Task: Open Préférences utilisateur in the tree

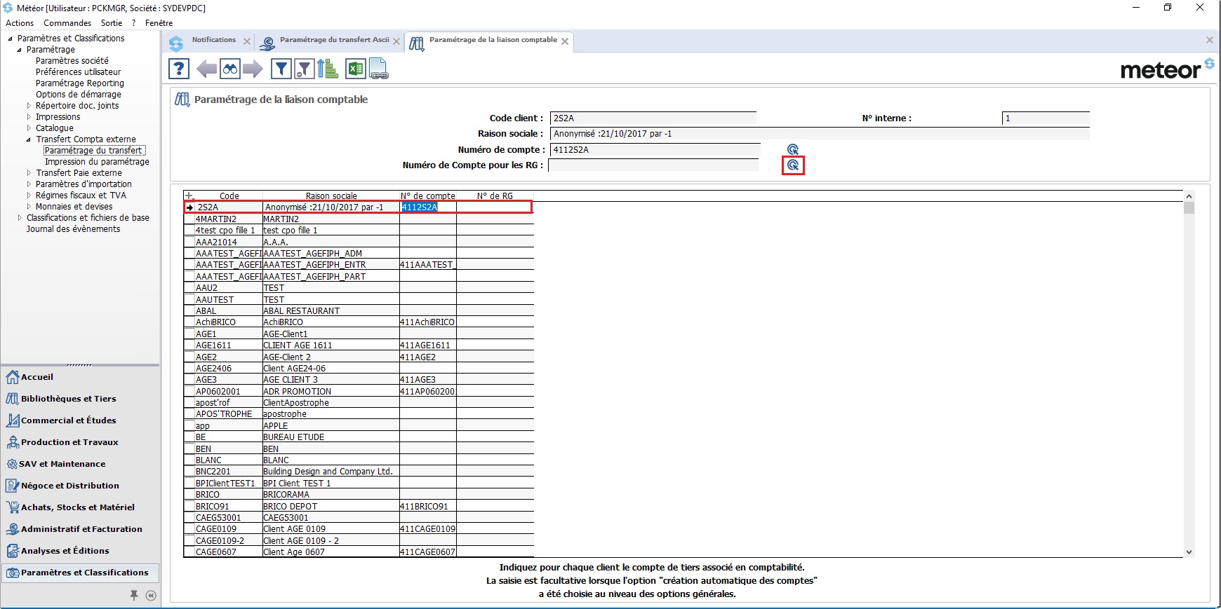Action: [79, 72]
